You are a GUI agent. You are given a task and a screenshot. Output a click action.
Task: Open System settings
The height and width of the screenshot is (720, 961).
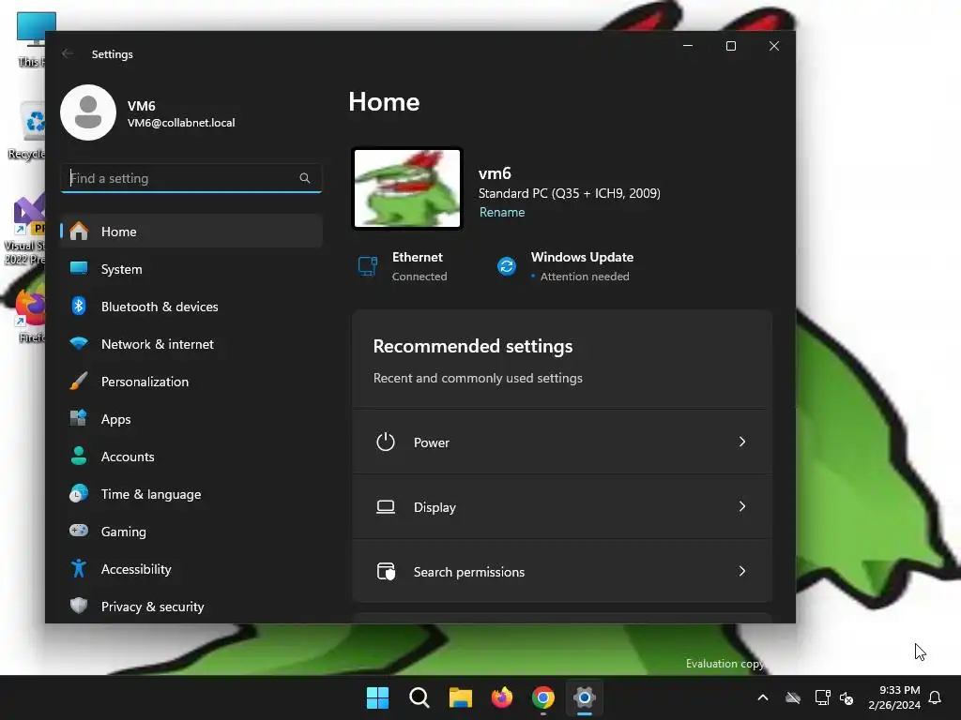[x=191, y=269]
